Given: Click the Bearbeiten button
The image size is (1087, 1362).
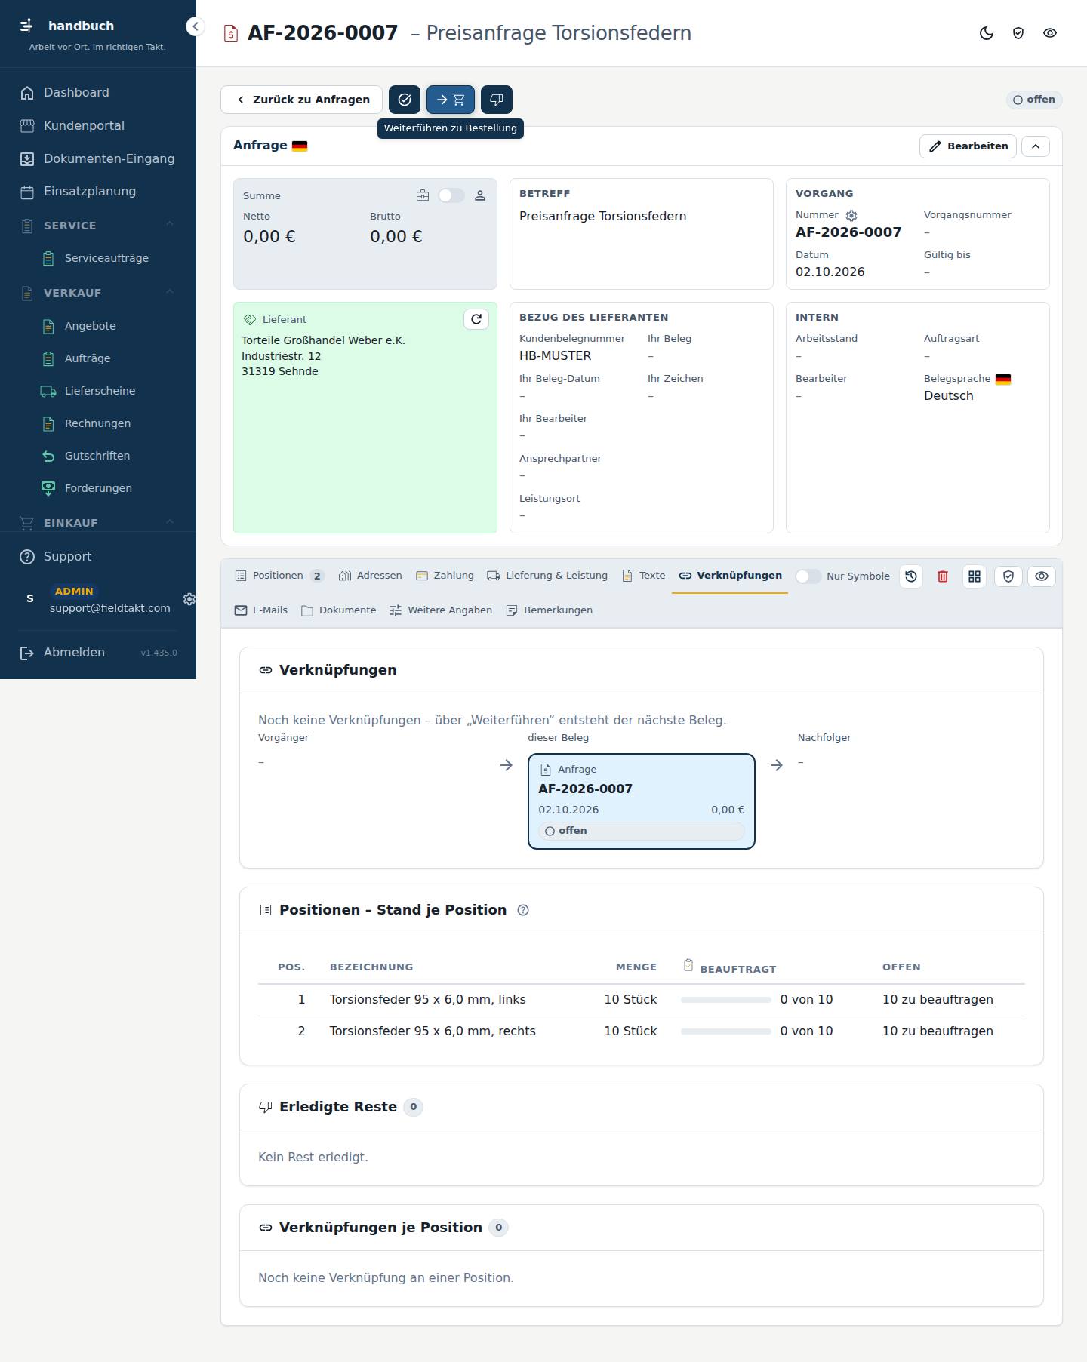Looking at the screenshot, I should pyautogui.click(x=968, y=146).
